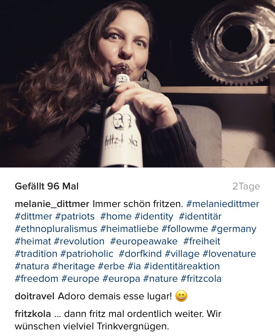Open the #europeawake hashtag
Screen dimensions: 275x336
[144, 241]
